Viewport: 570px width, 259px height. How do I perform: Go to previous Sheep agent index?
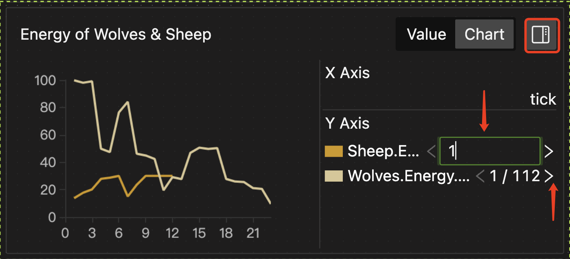point(431,152)
